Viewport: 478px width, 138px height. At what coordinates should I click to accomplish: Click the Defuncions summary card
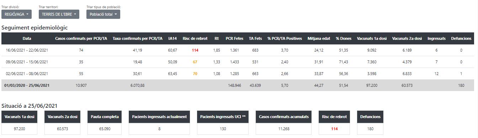coord(370,123)
